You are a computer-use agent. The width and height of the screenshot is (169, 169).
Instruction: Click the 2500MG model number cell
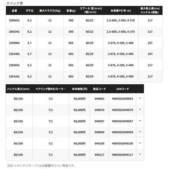pos(14,43)
